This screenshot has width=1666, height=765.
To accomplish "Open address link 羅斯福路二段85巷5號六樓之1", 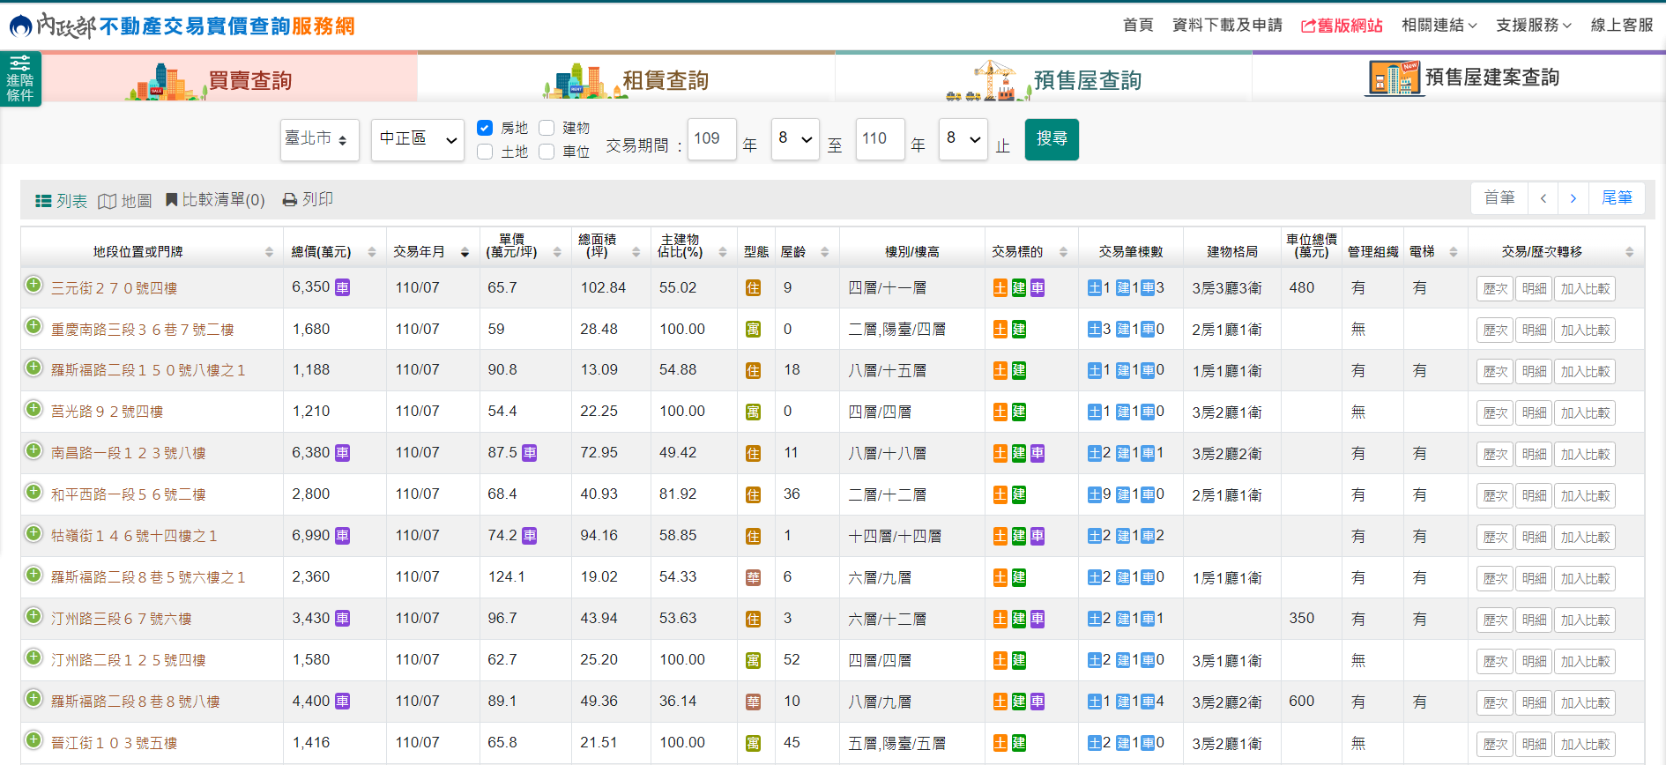I will coord(148,577).
